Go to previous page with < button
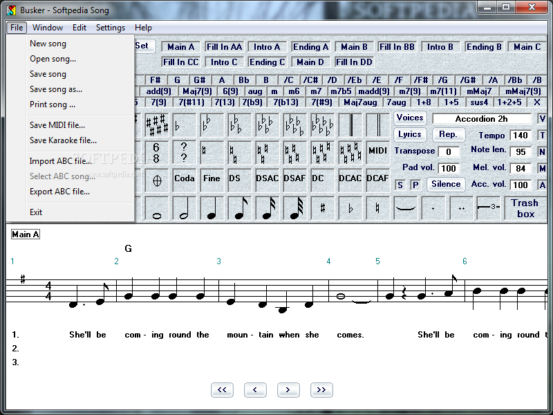Screen dimensions: 553x415 point(255,390)
